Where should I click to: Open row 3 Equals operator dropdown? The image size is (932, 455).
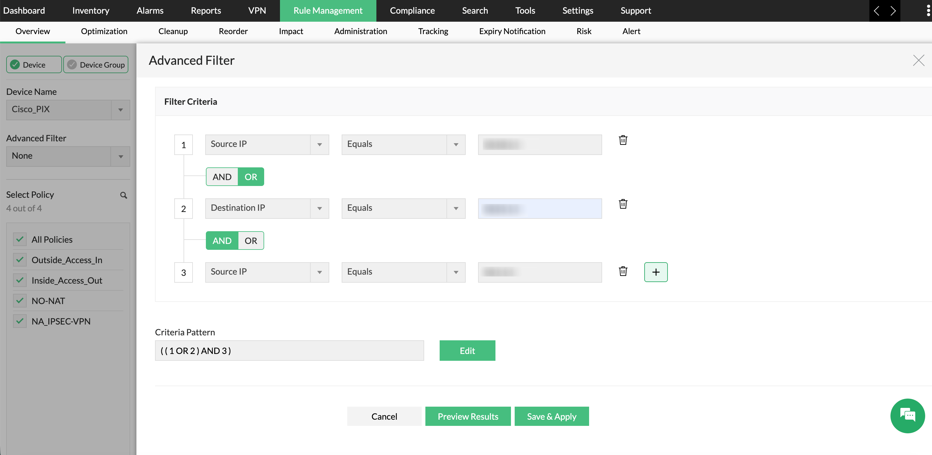(403, 272)
